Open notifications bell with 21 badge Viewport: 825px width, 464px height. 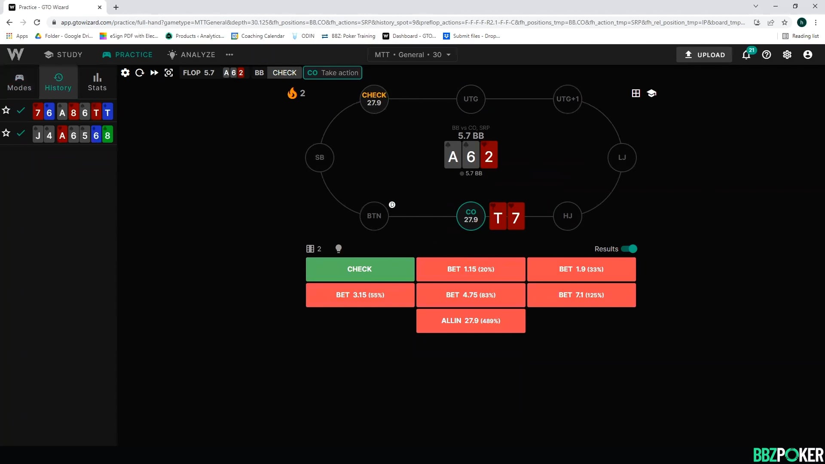point(746,55)
